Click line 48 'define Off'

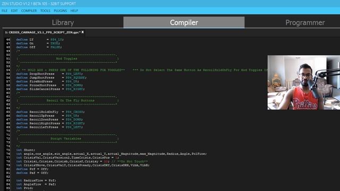39,47
